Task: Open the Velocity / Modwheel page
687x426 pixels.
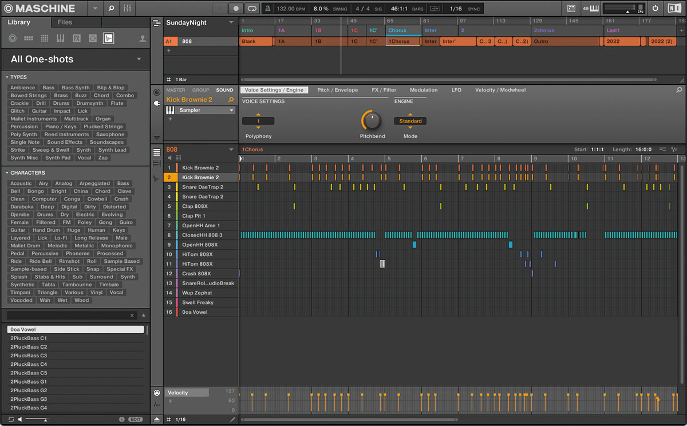Action: click(500, 90)
